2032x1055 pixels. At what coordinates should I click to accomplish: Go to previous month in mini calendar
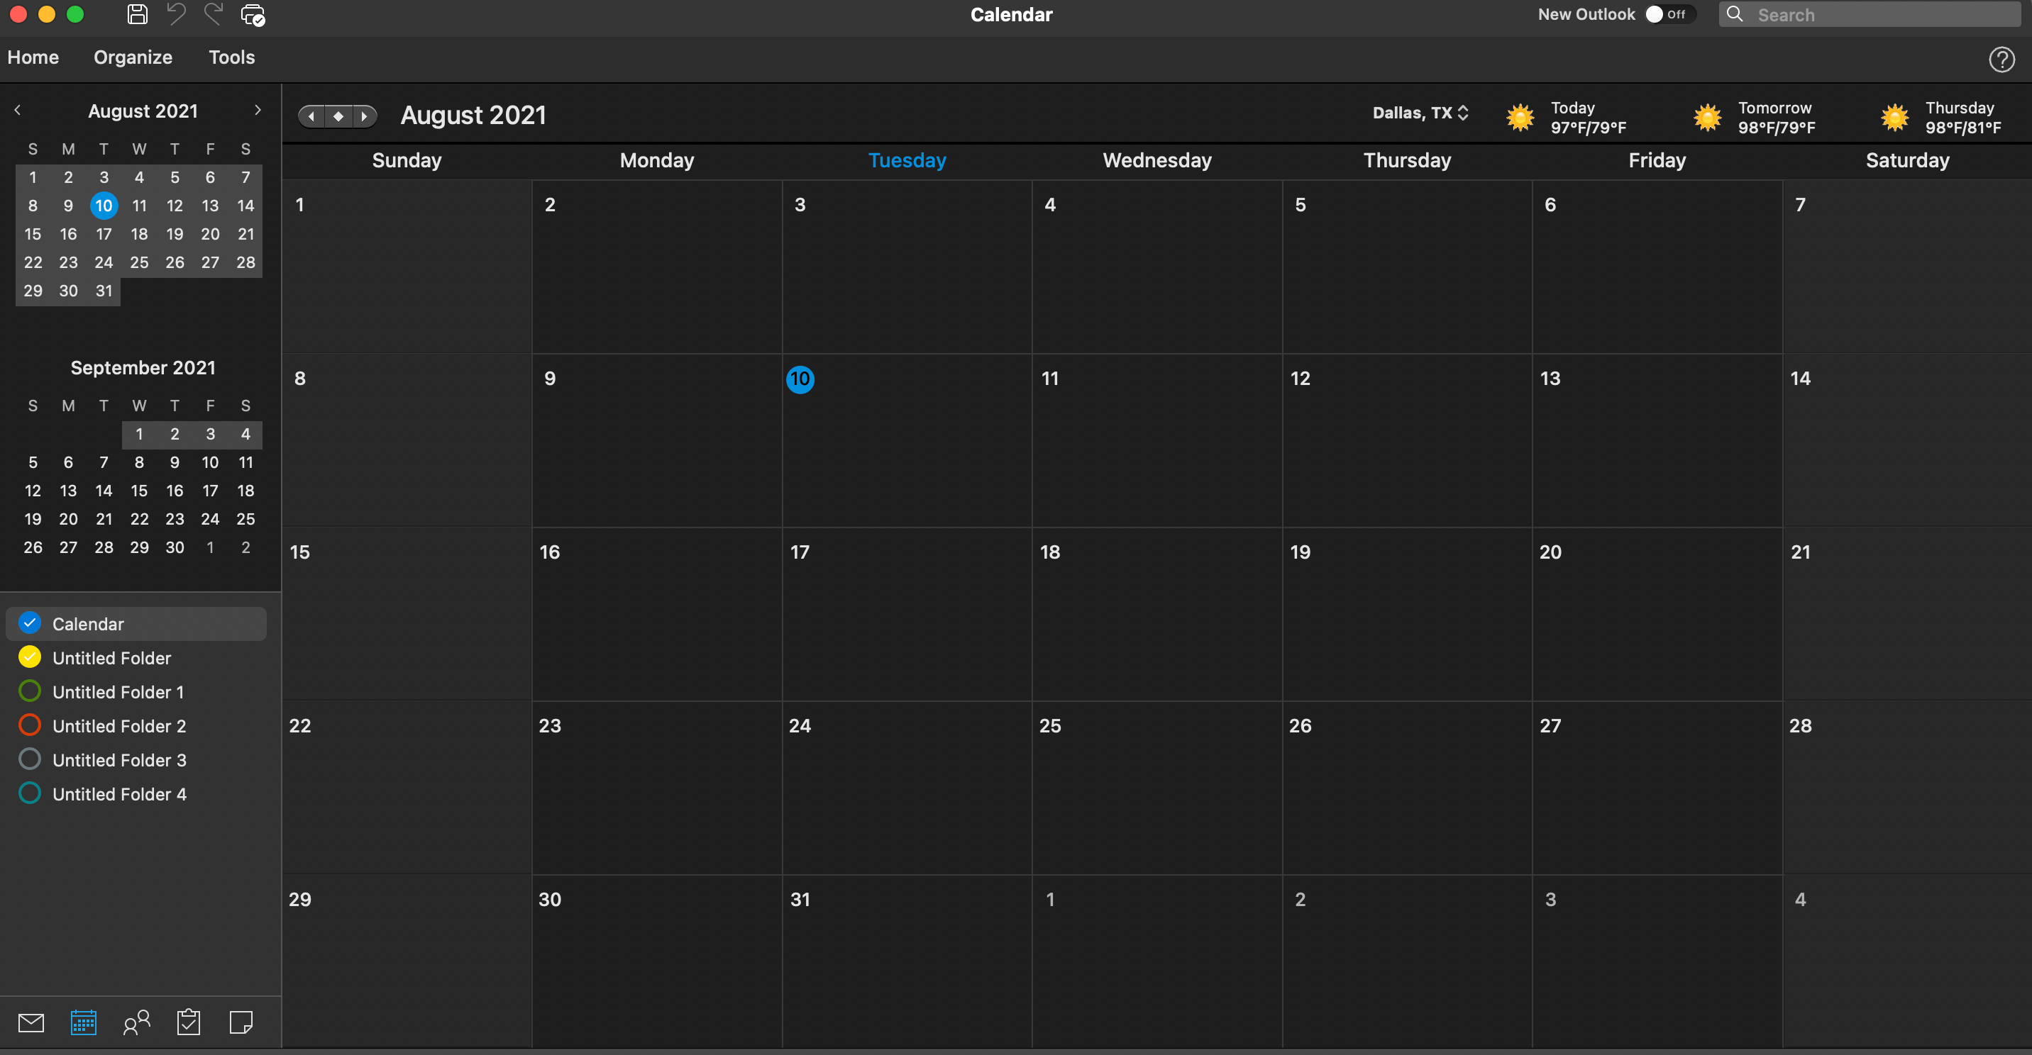(x=17, y=111)
